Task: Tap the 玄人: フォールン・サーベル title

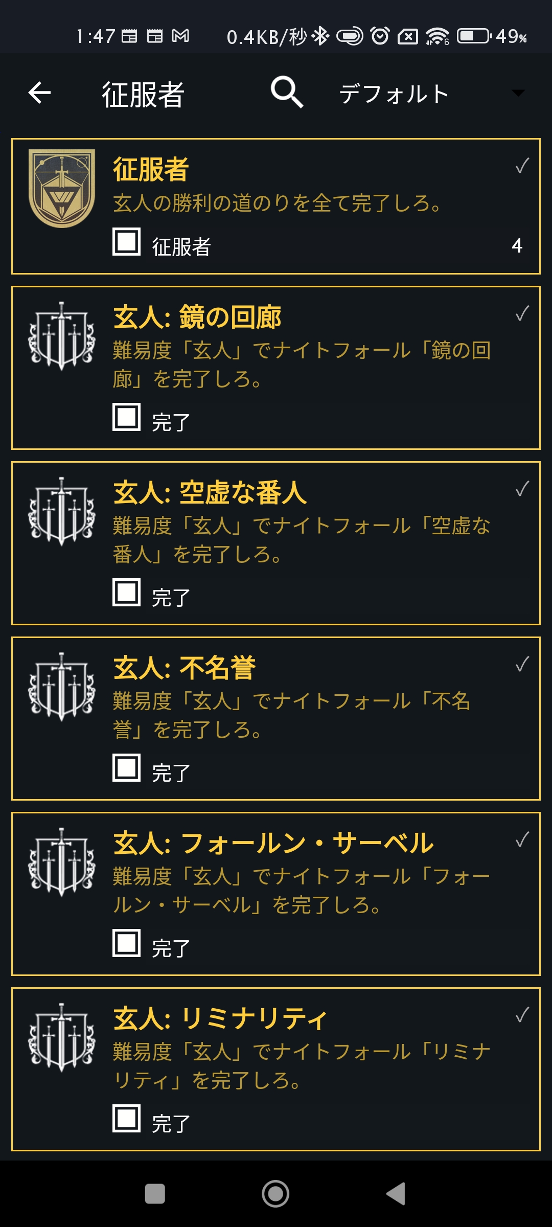Action: click(273, 844)
